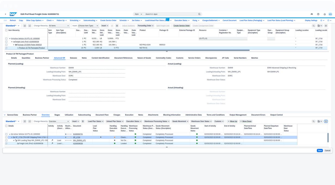Click the Save button
Image resolution: width=335 pixels, height=185 pixels.
tap(320, 150)
